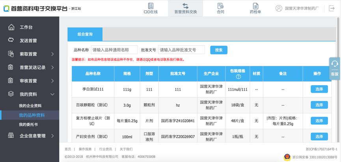Collapse the 我的资料 submenu chevron
The image size is (341, 162).
(x=52, y=94)
